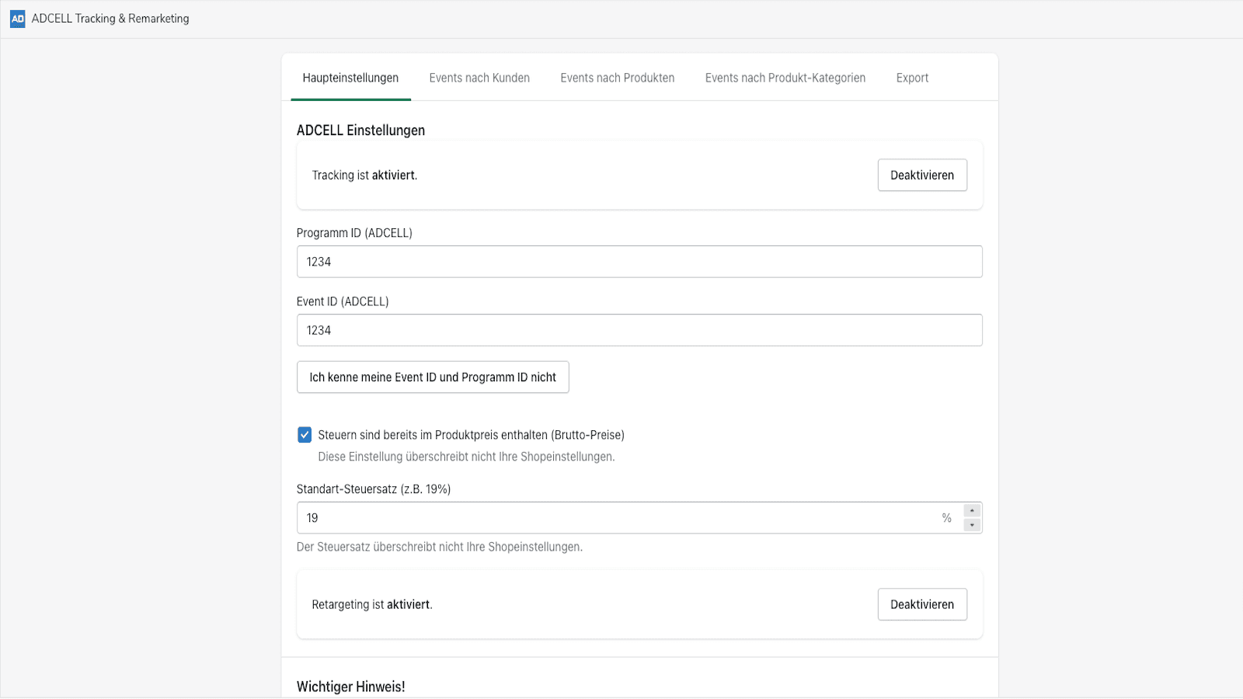Open the Events nach Kunden tab
This screenshot has width=1243, height=699.
pos(479,78)
